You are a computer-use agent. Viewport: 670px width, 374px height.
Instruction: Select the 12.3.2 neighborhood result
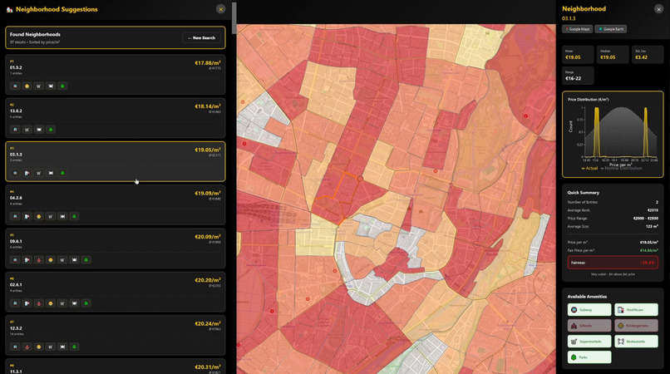coord(116,335)
